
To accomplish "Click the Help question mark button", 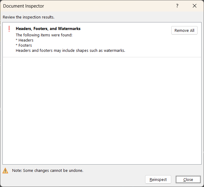I will [177, 6].
